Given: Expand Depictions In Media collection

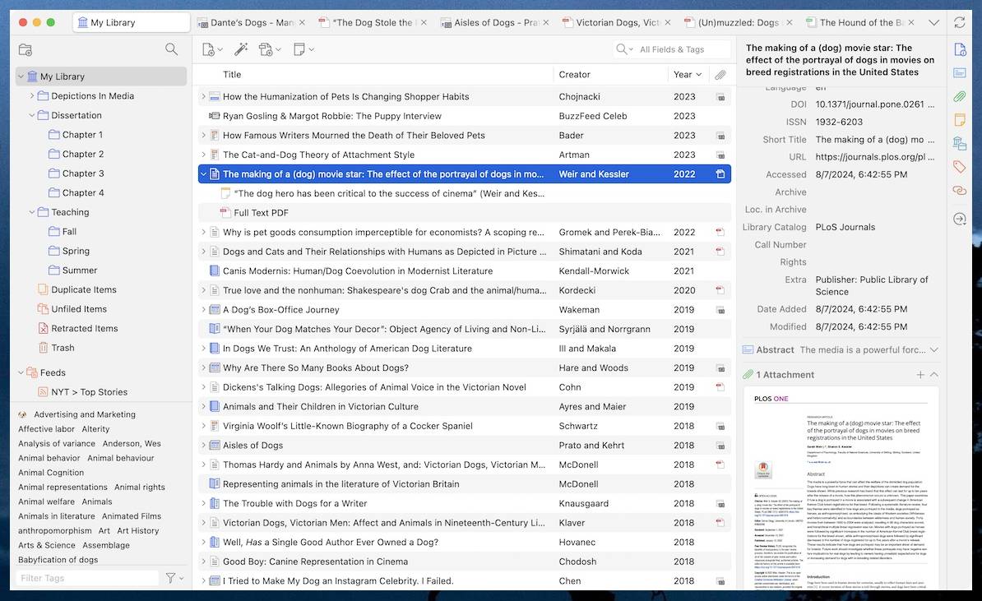Looking at the screenshot, I should click(x=32, y=96).
